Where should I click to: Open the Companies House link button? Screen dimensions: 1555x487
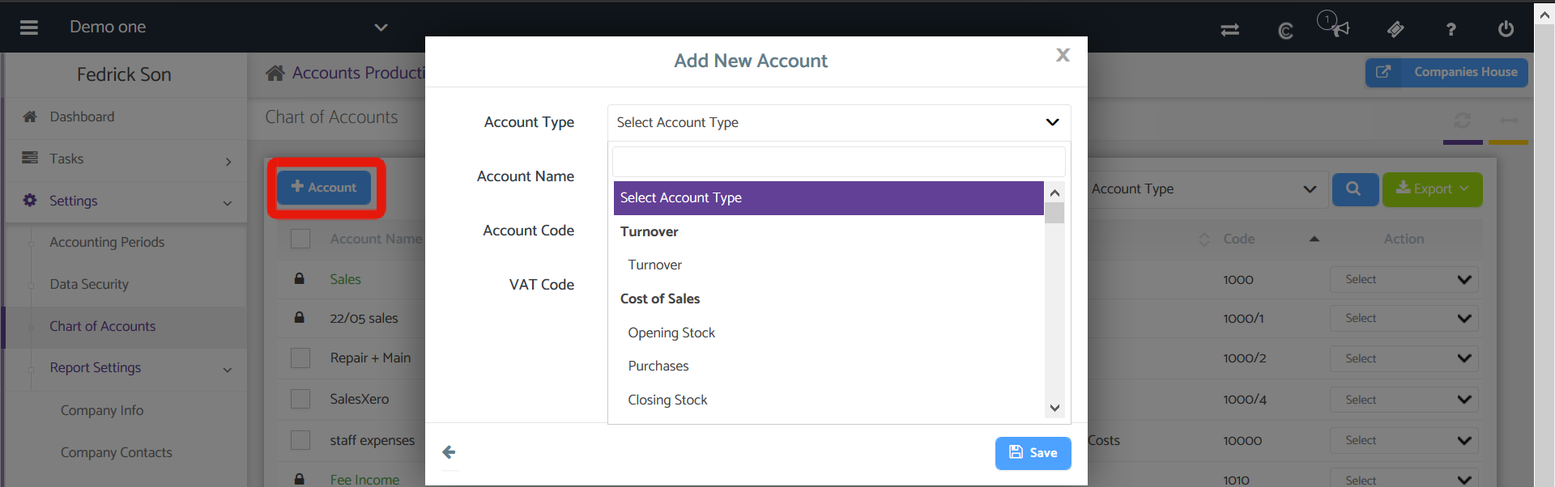[1446, 72]
